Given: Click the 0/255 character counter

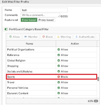Looking at the screenshot, I should coord(64,16).
